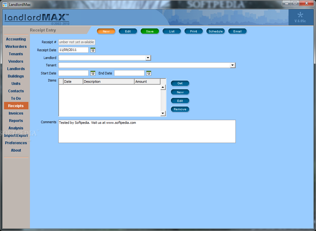
Task: Expand the Tenant dropdown list
Action: tap(233, 65)
